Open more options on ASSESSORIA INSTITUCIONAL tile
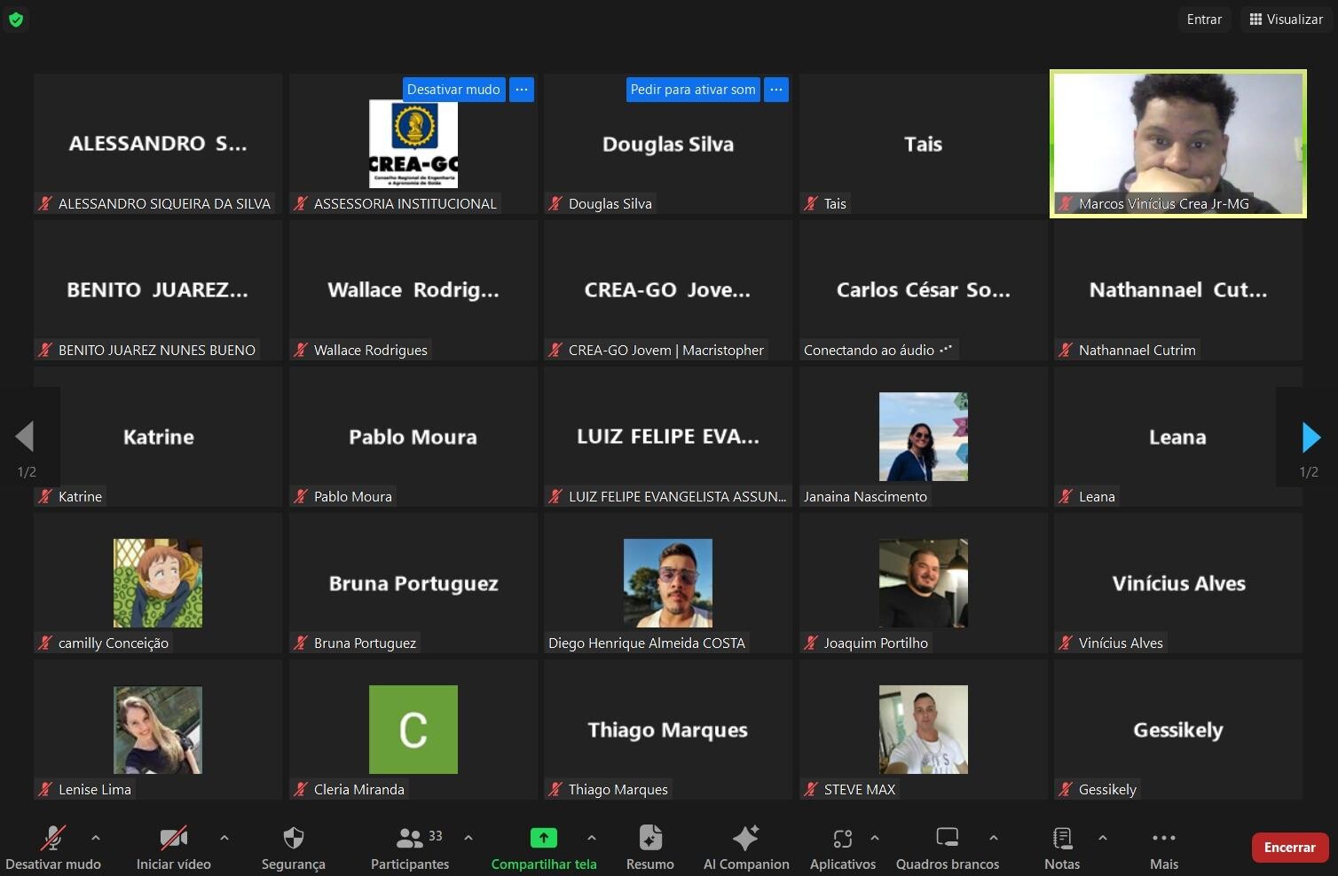 click(x=522, y=90)
